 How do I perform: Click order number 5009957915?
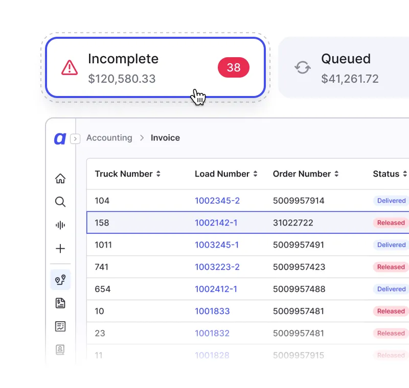click(x=299, y=355)
